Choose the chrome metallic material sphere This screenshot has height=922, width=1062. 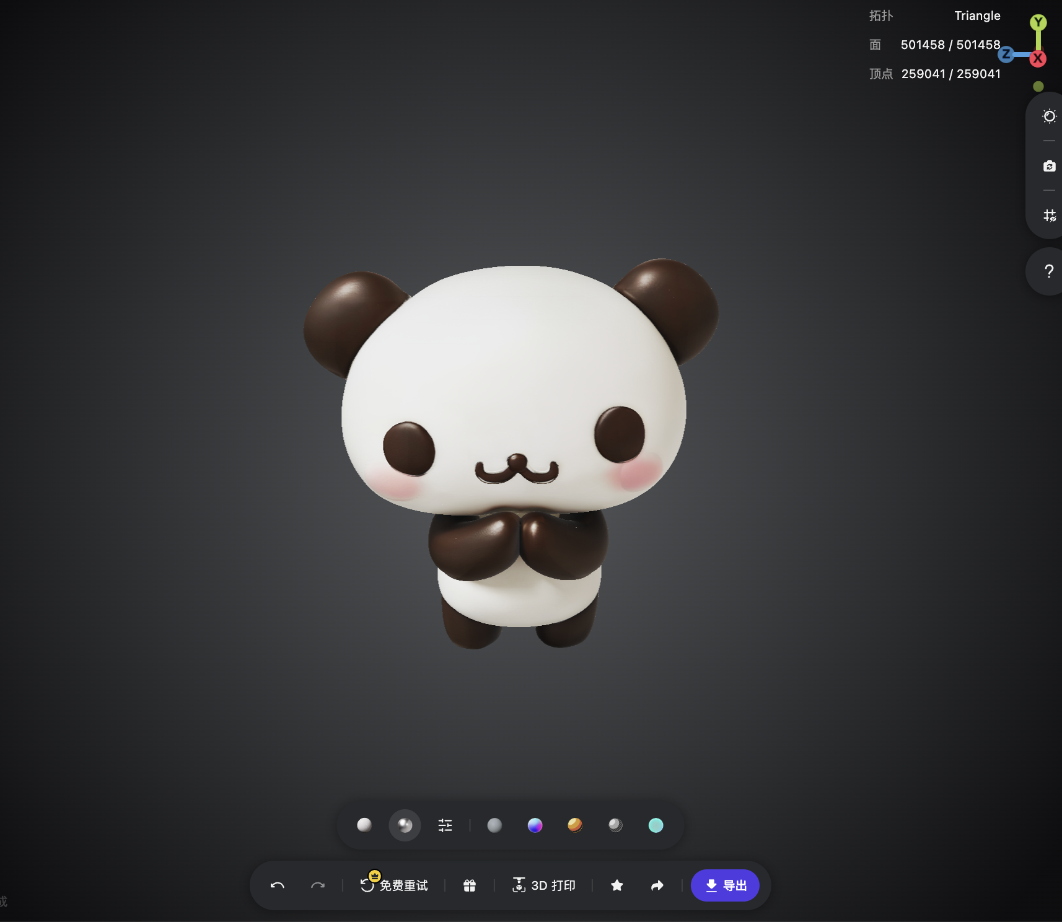(615, 825)
